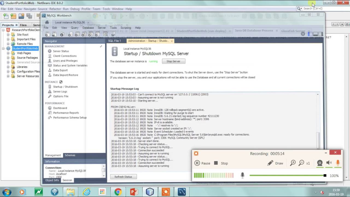Click the muted volume tray icon
This screenshot has width=350, height=197.
(322, 192)
